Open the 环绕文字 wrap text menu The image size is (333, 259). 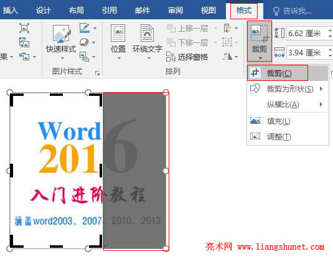pos(147,42)
